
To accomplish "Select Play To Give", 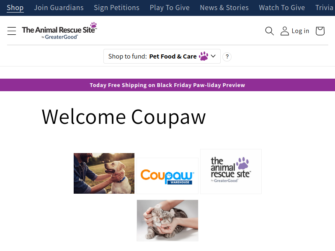I will [x=170, y=8].
